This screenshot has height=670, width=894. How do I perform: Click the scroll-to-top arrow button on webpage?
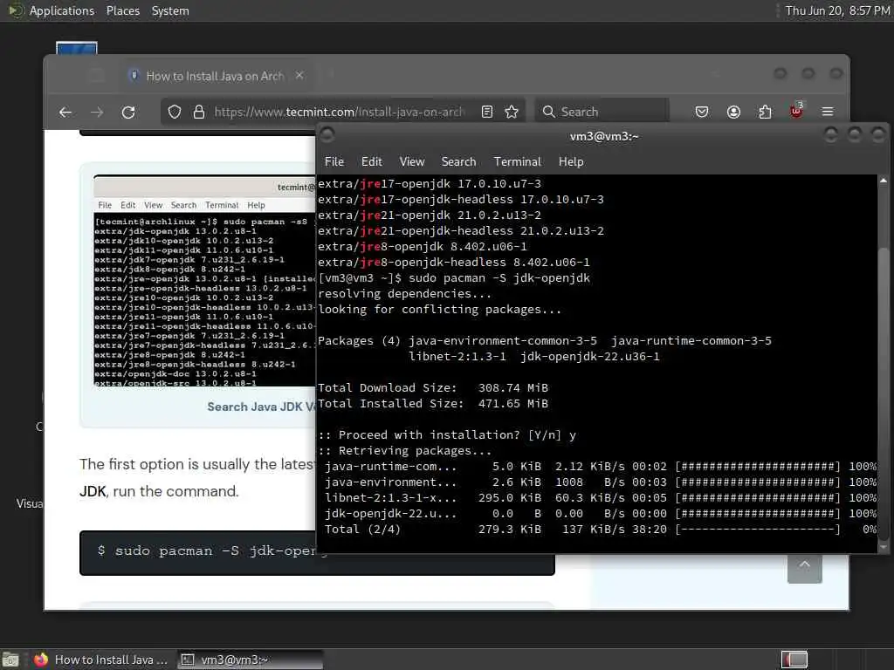pos(804,567)
